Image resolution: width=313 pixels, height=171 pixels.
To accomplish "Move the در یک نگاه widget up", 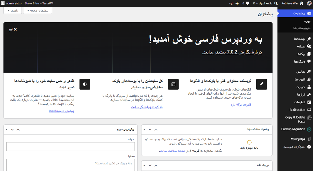I will tap(156, 165).
